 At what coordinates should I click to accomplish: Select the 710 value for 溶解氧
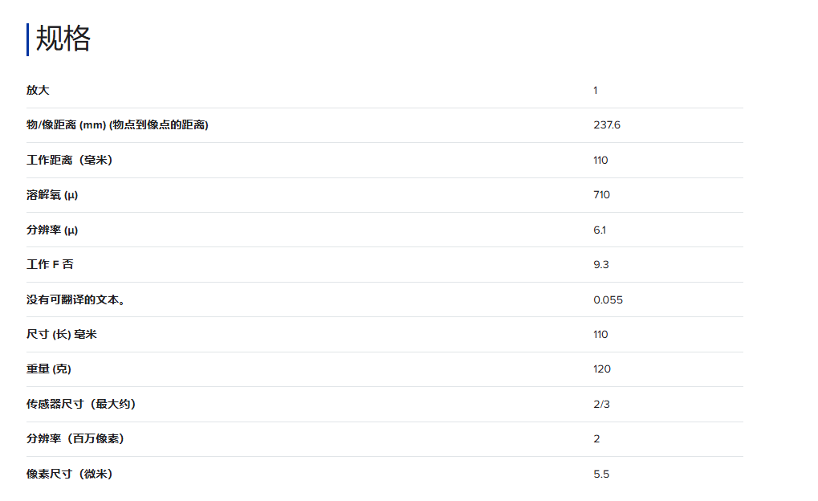tap(601, 195)
